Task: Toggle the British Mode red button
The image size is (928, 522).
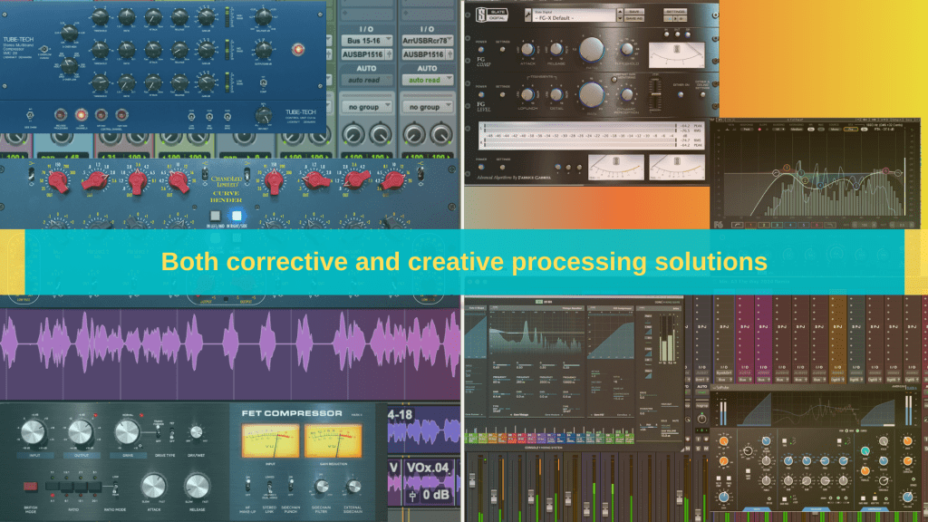Action: pos(32,487)
